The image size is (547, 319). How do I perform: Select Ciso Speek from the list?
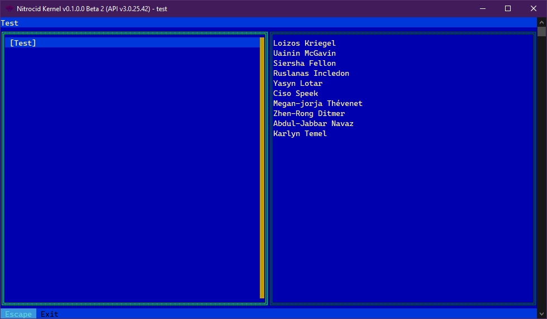[x=296, y=94]
